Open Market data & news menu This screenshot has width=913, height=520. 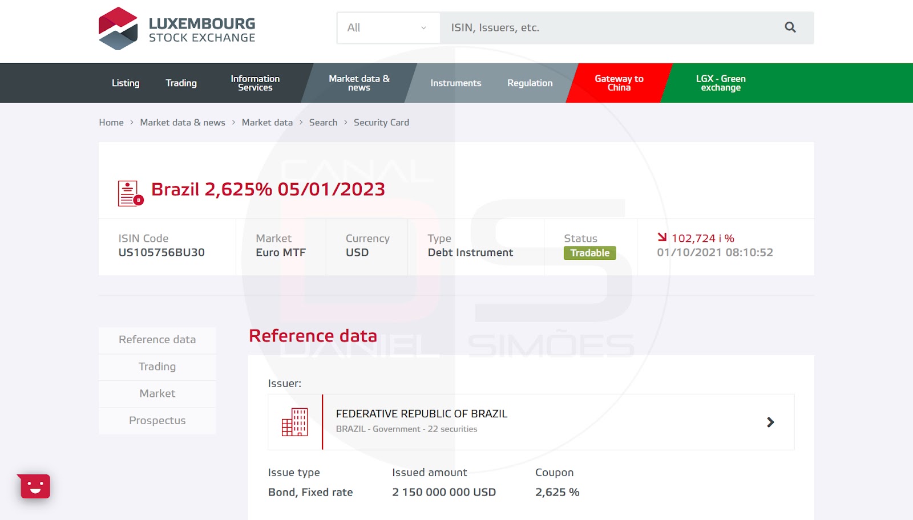(x=359, y=83)
